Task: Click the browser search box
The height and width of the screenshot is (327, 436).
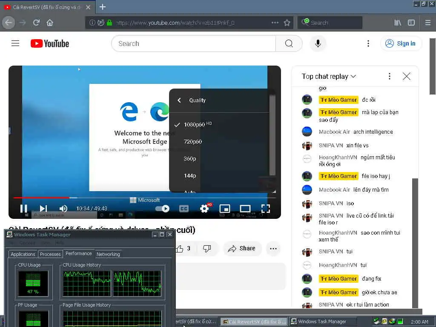Action: (330, 23)
